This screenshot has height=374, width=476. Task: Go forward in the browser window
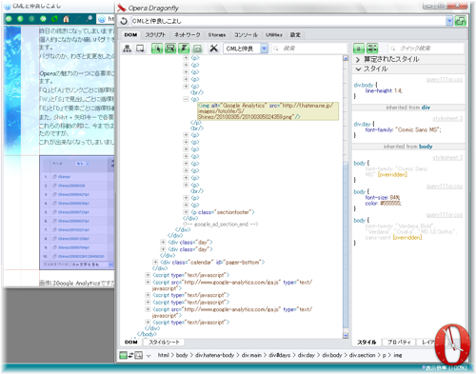(31, 19)
